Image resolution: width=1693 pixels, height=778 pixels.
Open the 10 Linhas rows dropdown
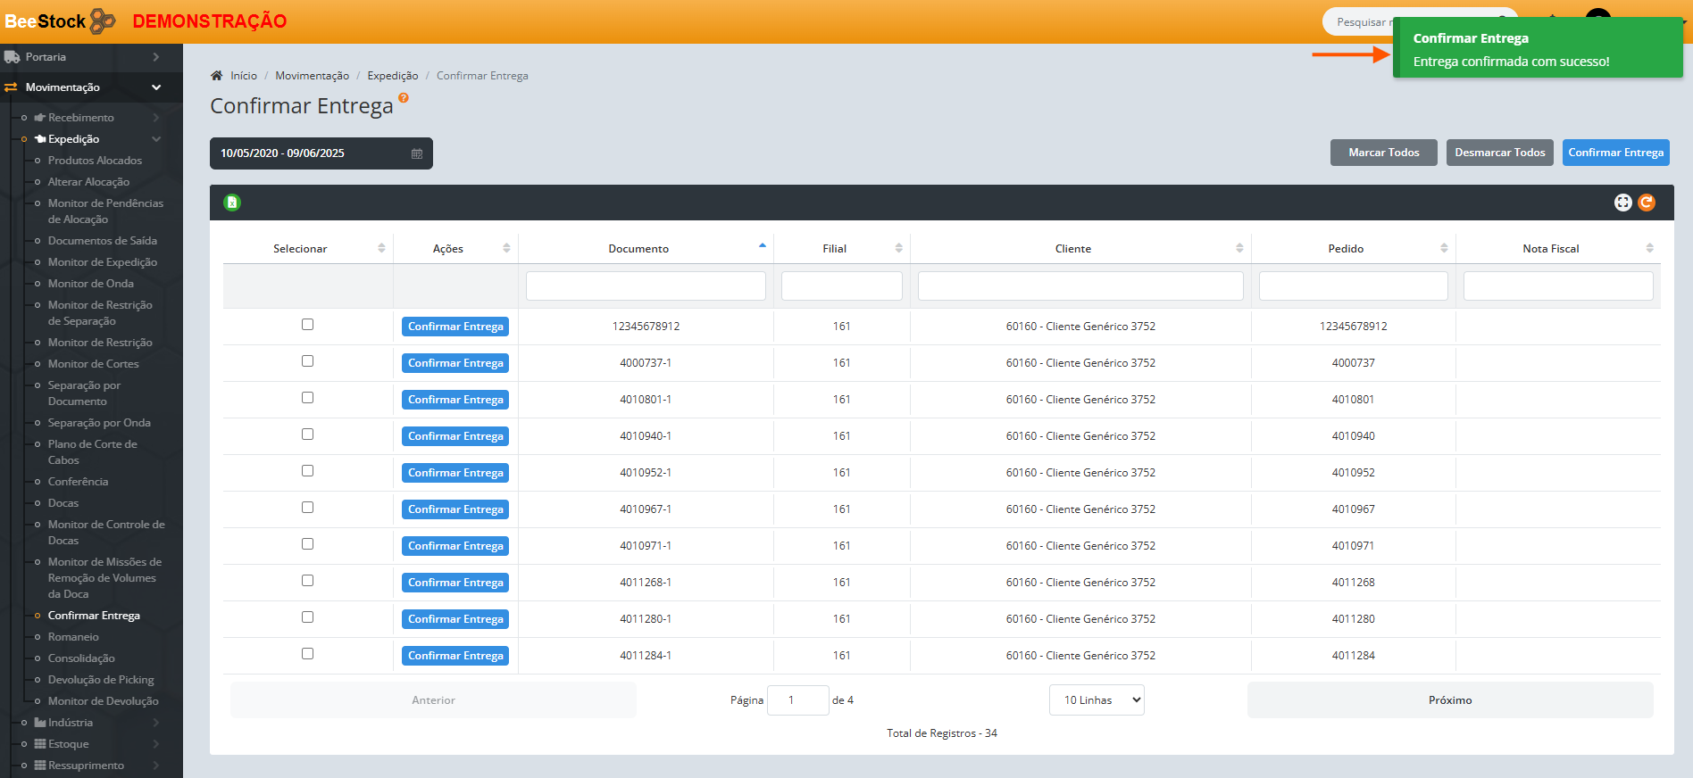pyautogui.click(x=1097, y=700)
